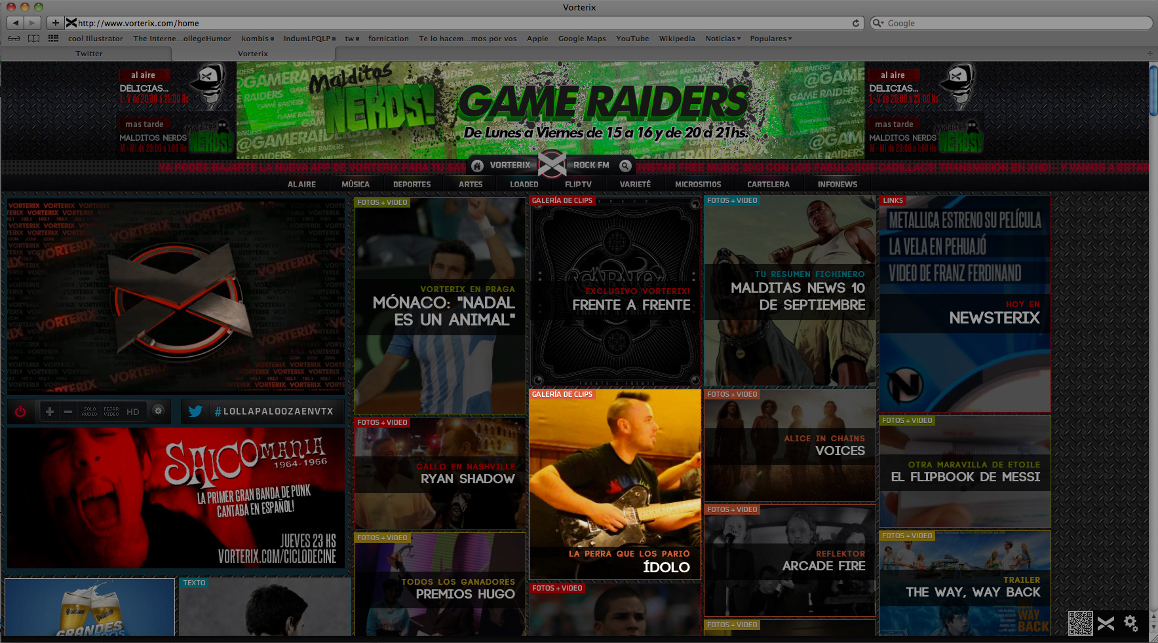Click the Twitter bird icon

(x=195, y=412)
